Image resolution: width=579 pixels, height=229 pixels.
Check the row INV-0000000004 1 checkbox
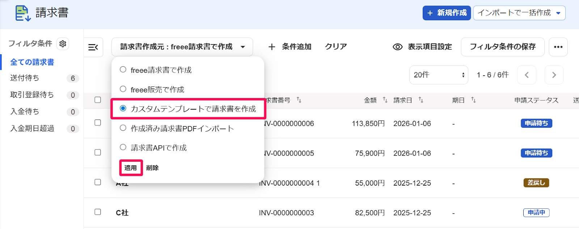(98, 182)
